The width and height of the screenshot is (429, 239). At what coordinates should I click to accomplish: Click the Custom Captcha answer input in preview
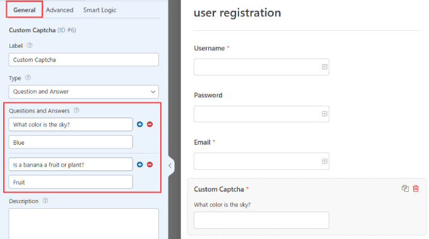pos(261,220)
